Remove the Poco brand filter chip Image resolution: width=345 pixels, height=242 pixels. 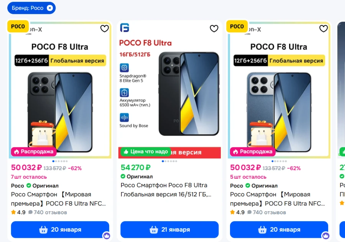pyautogui.click(x=49, y=8)
